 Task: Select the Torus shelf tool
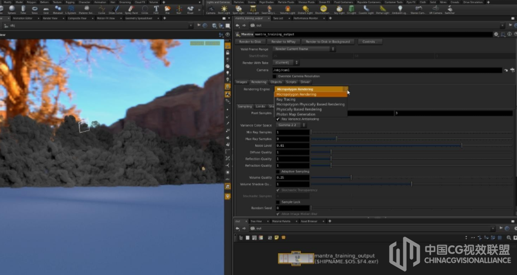35,10
